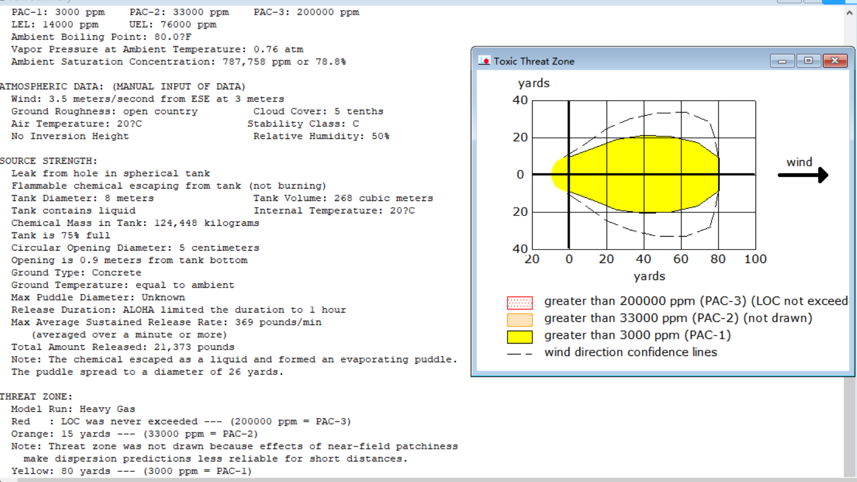Click the 'THREAT ZONE:' heading

click(36, 396)
